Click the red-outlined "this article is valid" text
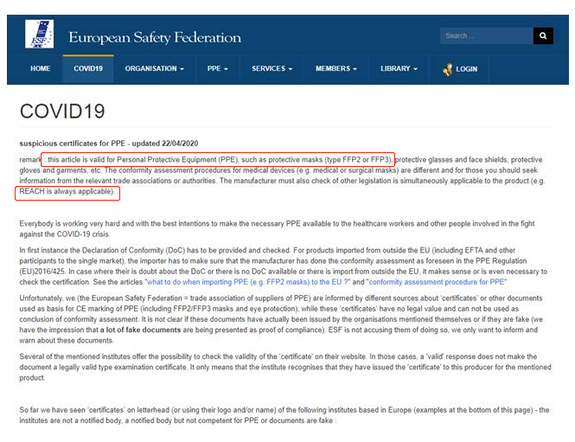The height and width of the screenshot is (442, 575). click(x=218, y=160)
